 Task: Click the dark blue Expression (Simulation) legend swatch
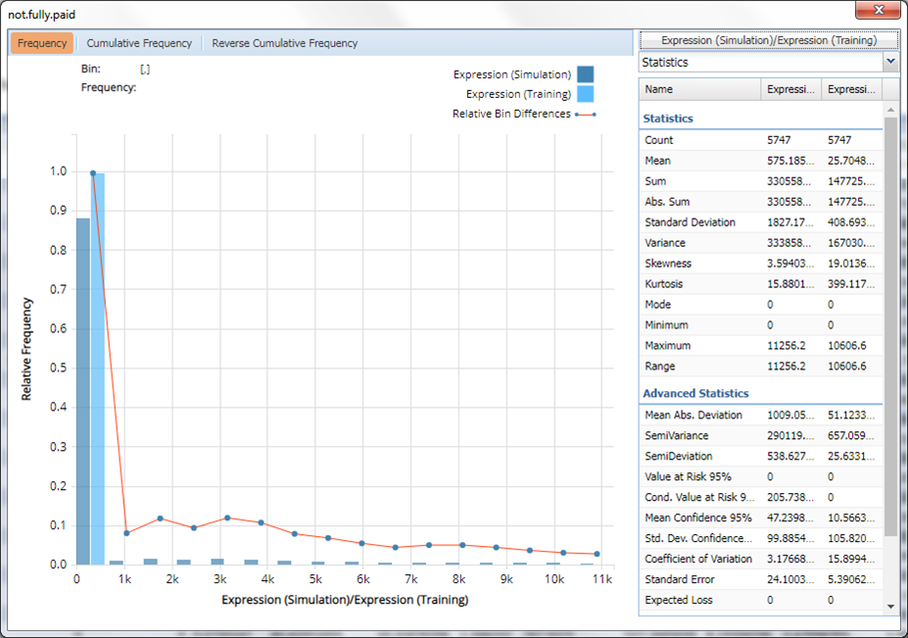pyautogui.click(x=586, y=74)
